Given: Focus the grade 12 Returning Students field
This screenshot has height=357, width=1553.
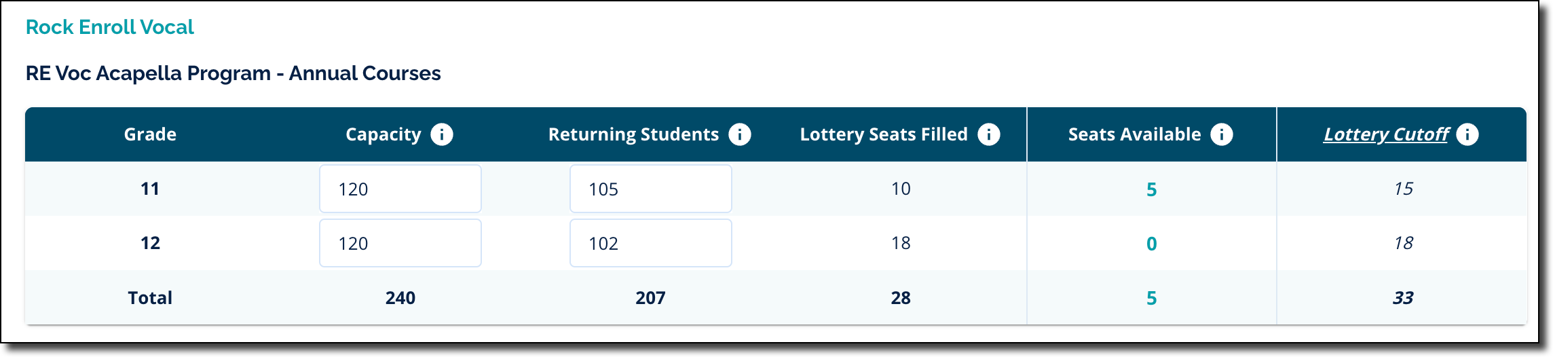Looking at the screenshot, I should [x=650, y=243].
